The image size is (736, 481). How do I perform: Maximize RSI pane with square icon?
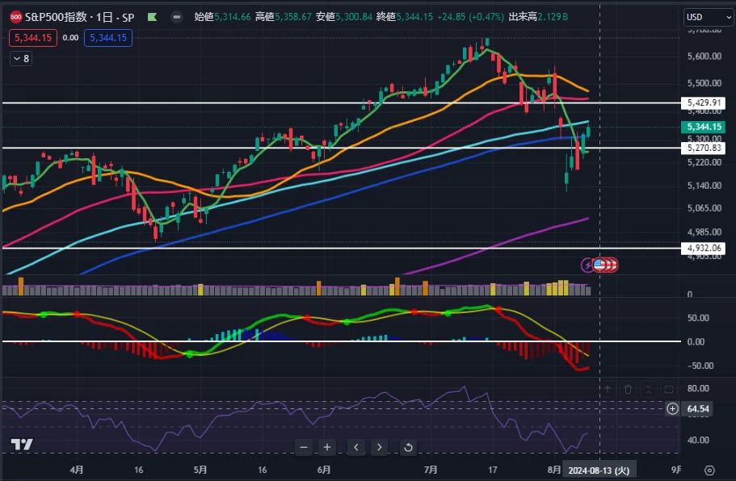click(669, 389)
